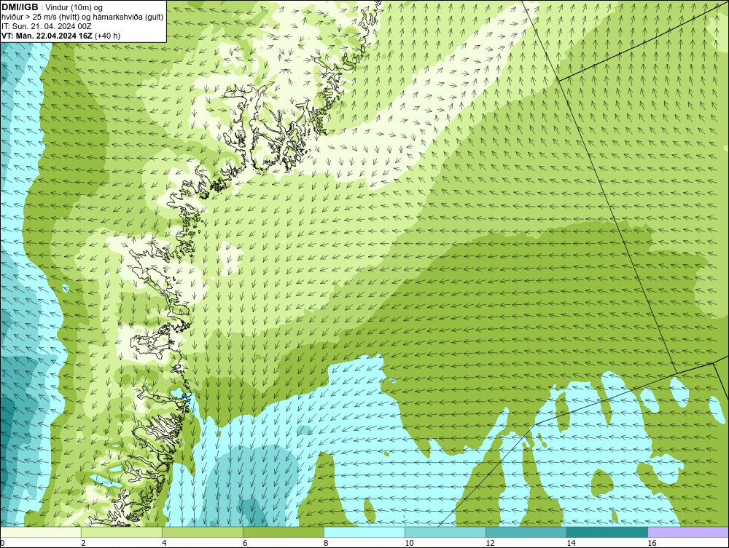Screen dimensions: 729x548
Task: Click the 'VT: Mán. 22.04.2024 16Z' text
Action: (x=47, y=36)
